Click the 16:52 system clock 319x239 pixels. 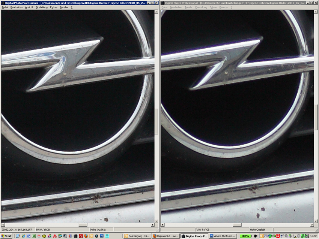click(313, 236)
